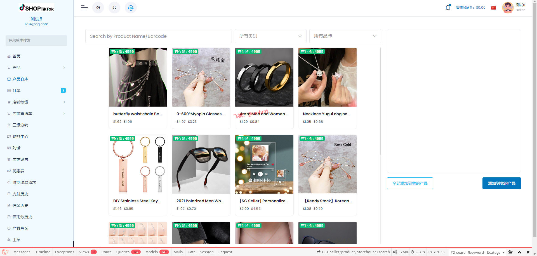
Task: Open the Route debug tab
Action: pyautogui.click(x=107, y=252)
